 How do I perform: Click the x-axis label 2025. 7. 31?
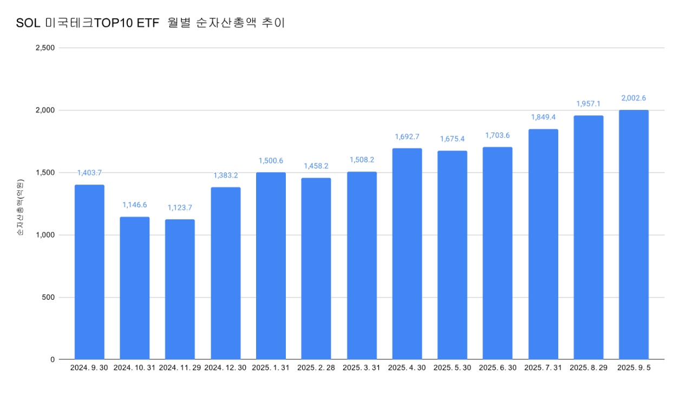(543, 367)
